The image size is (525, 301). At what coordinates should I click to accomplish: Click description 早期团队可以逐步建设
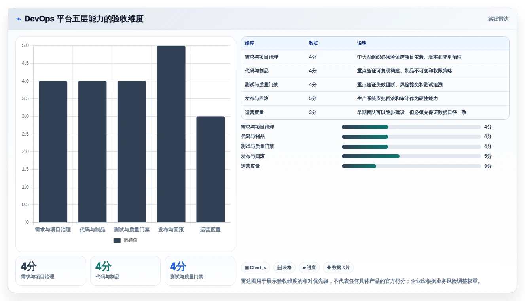click(412, 112)
